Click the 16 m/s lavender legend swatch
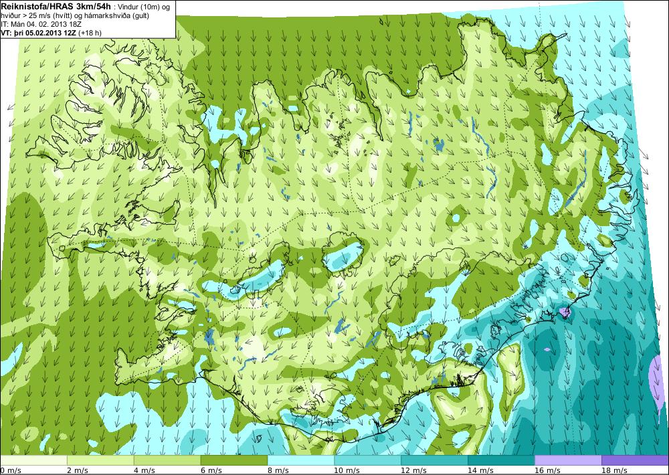Image resolution: width=669 pixels, height=475 pixels. [x=568, y=460]
